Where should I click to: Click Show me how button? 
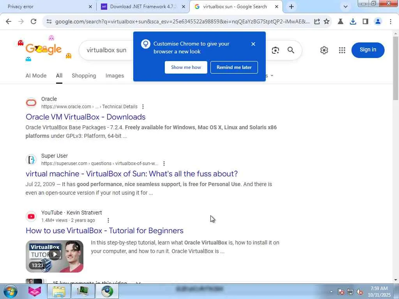[186, 67]
